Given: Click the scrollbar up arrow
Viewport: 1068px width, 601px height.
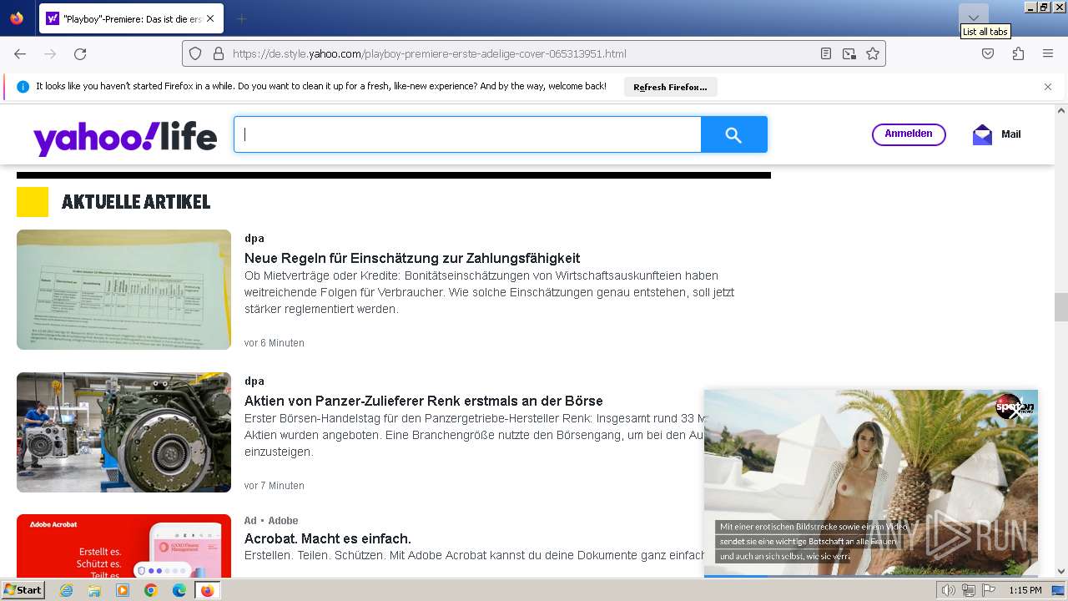Looking at the screenshot, I should [1061, 110].
